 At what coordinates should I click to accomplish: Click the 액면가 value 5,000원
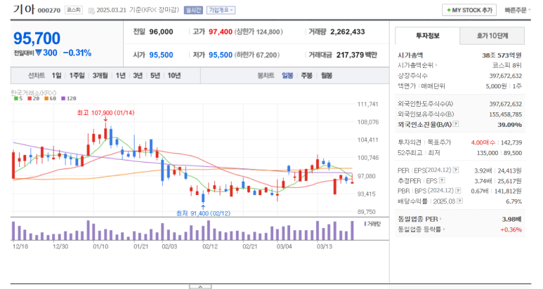(497, 86)
